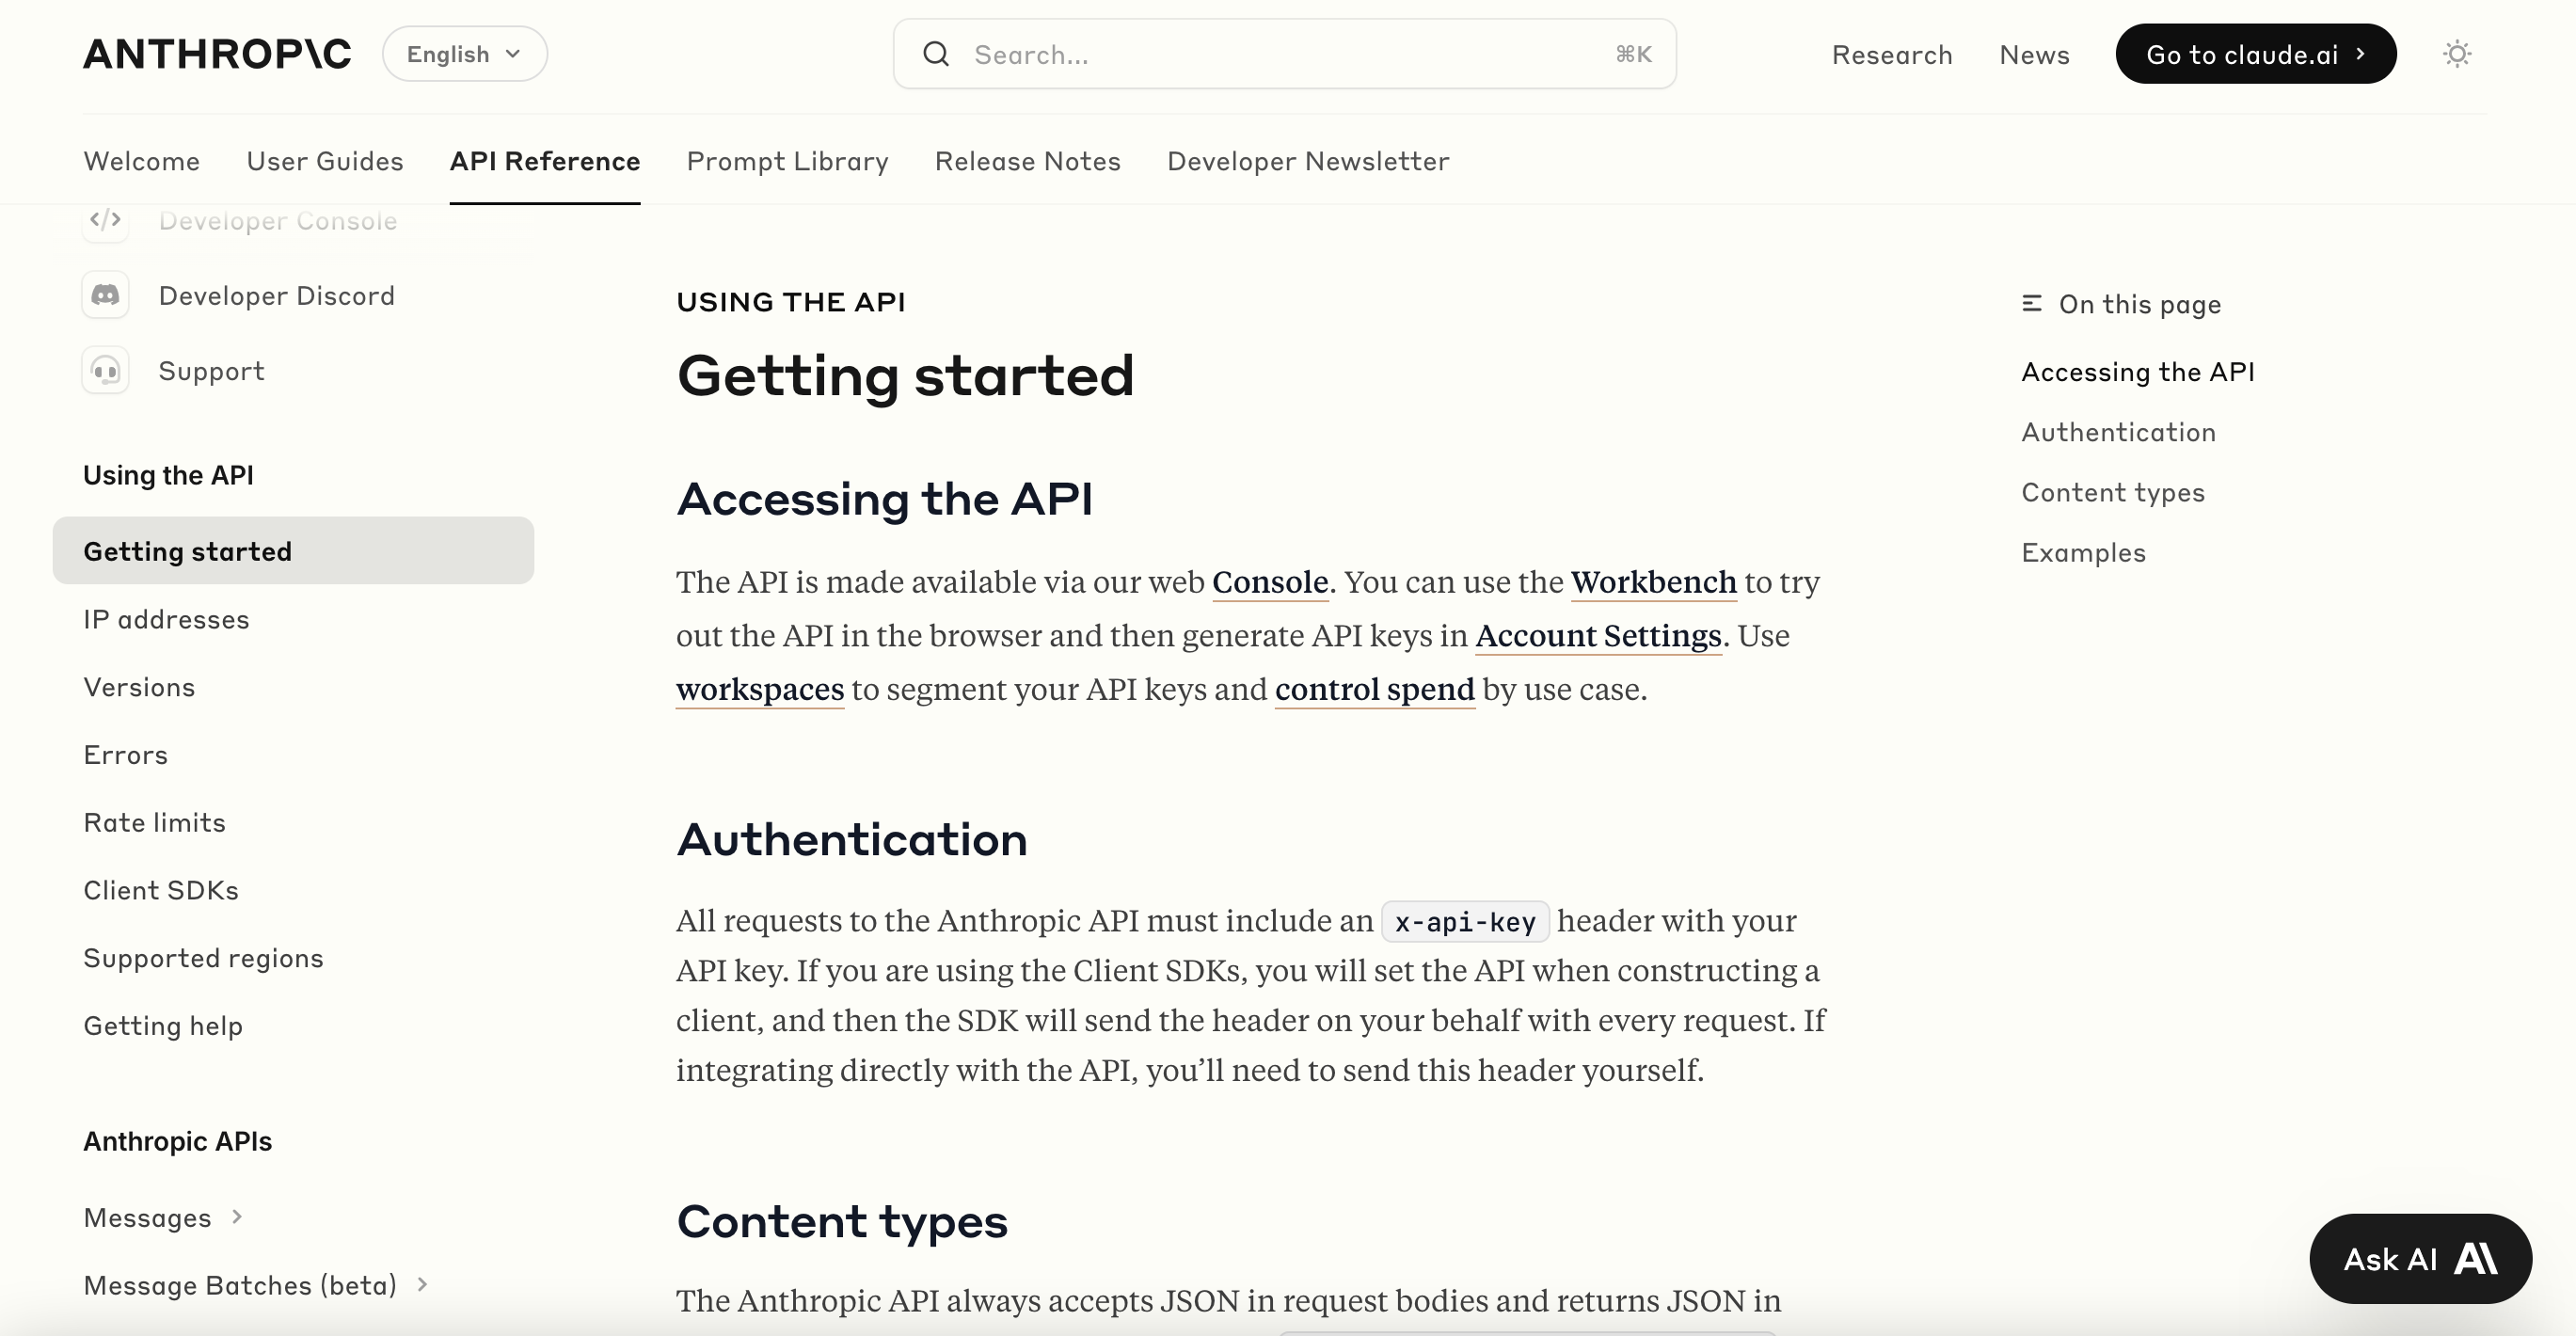Image resolution: width=2576 pixels, height=1336 pixels.
Task: Open the Workbench link
Action: [1654, 581]
